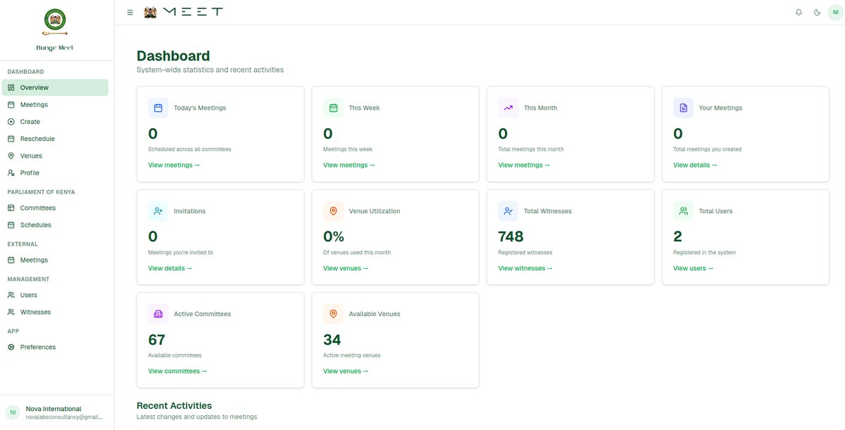Image resolution: width=845 pixels, height=430 pixels.
Task: Click the Nova International account name
Action: click(x=54, y=409)
